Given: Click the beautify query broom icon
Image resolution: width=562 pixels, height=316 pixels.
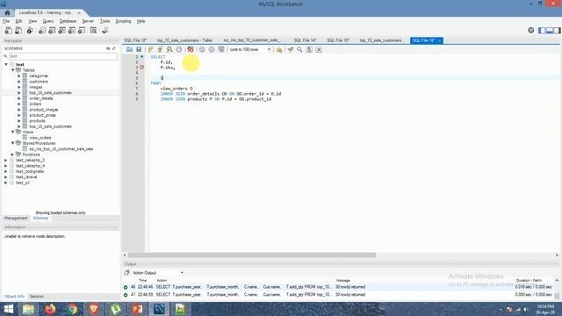Looking at the screenshot, I should tap(291, 49).
